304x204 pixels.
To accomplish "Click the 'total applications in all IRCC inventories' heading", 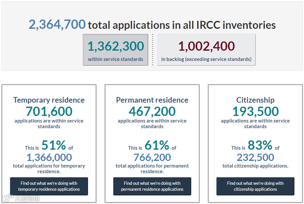I will [182, 25].
